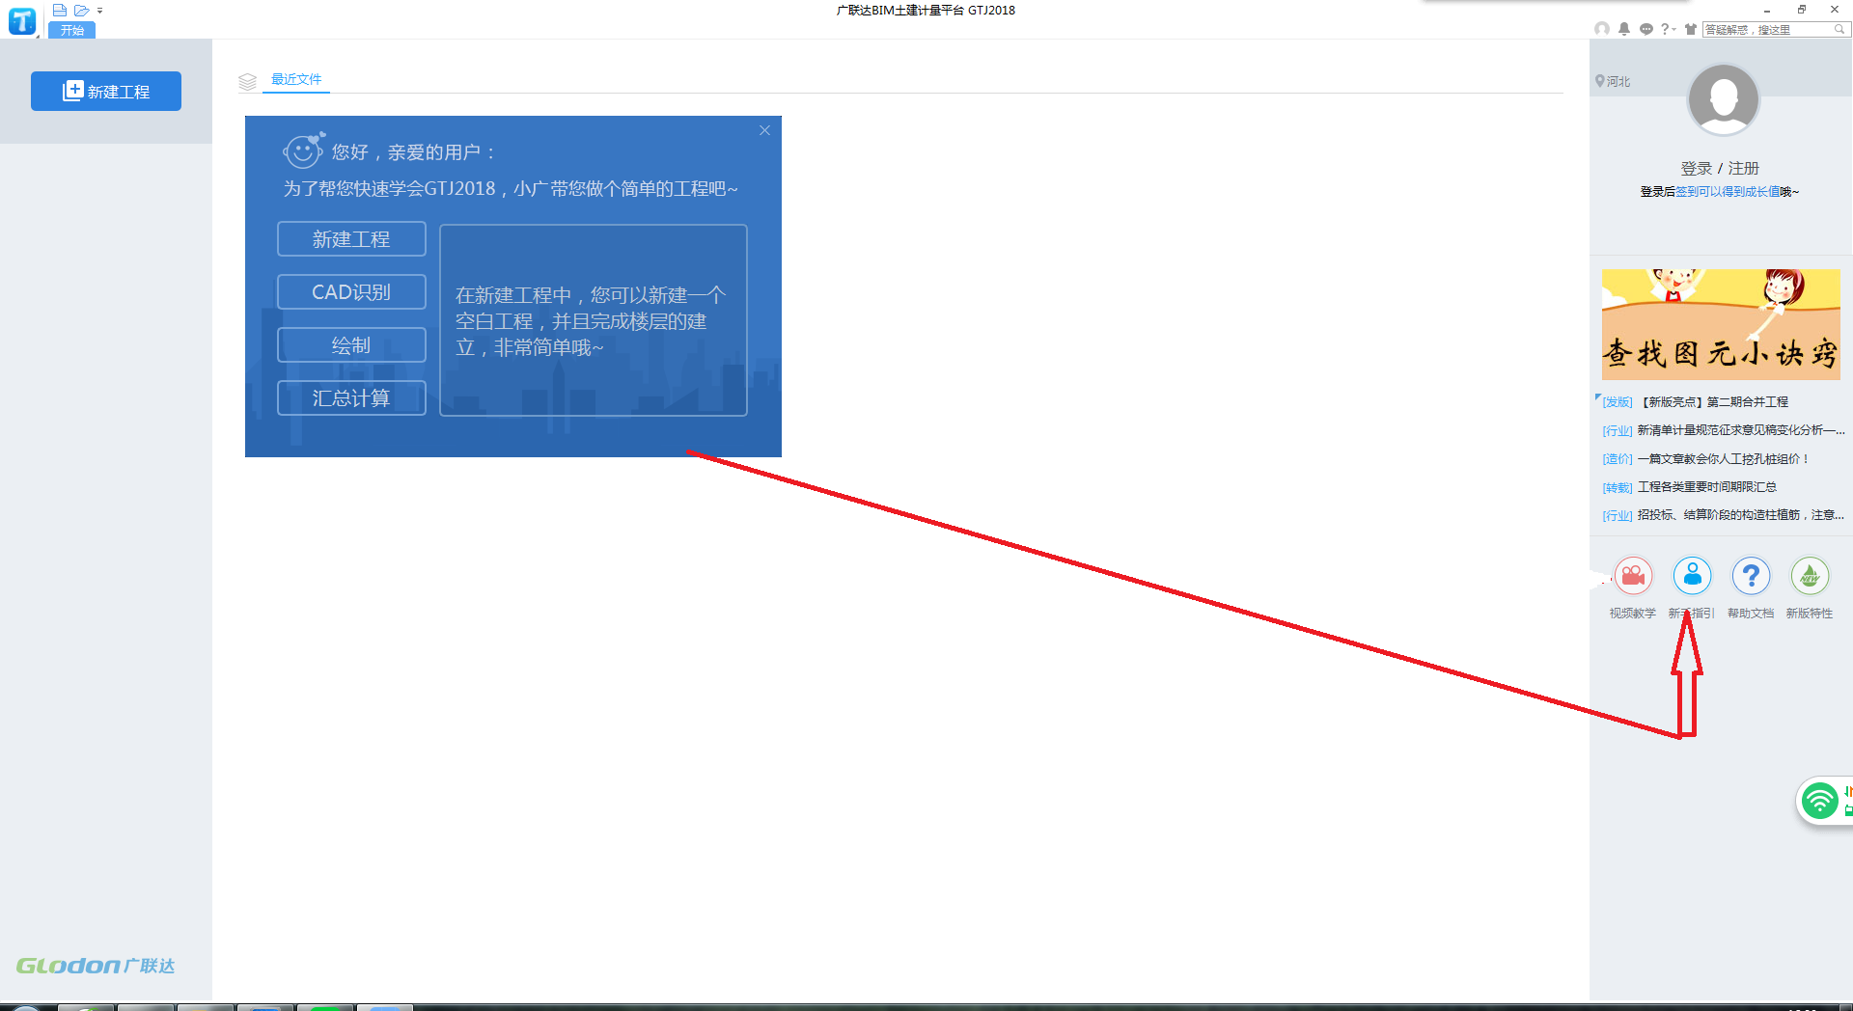This screenshot has width=1853, height=1011.
Task: Click the new file icon in quick toolbar
Action: click(60, 11)
